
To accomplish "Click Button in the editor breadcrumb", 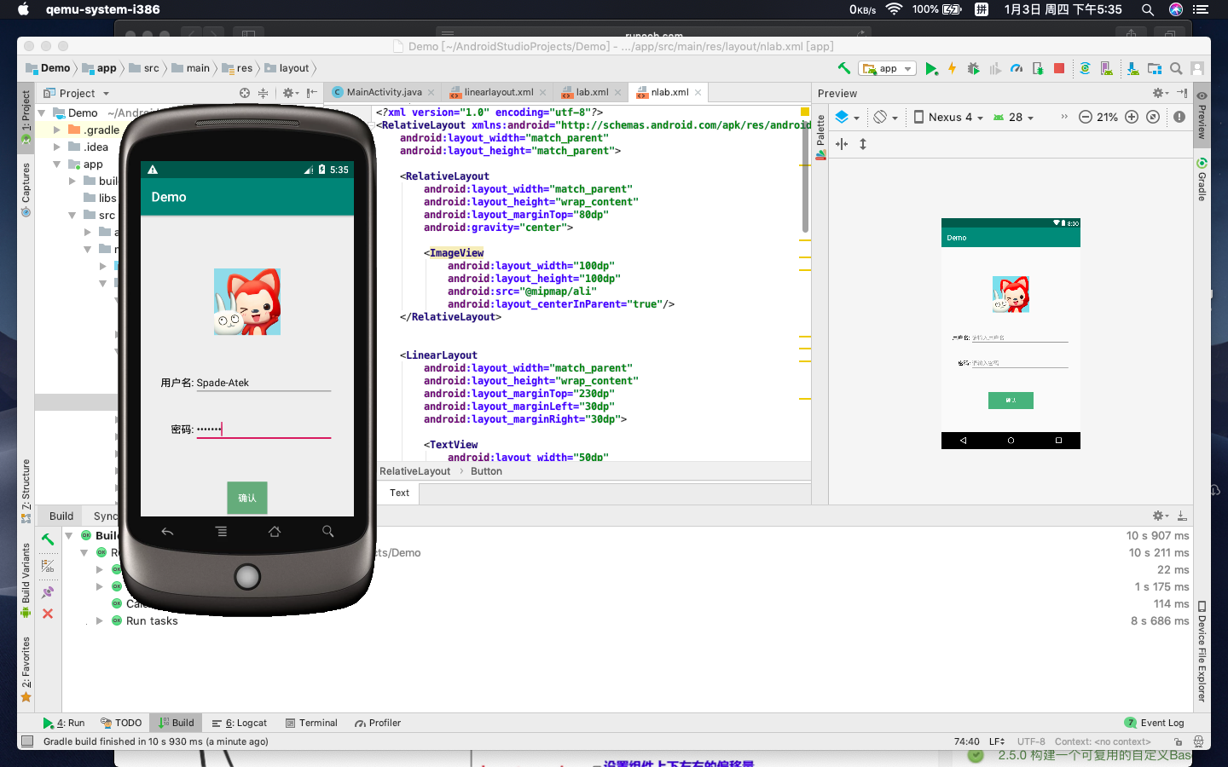I will 486,471.
